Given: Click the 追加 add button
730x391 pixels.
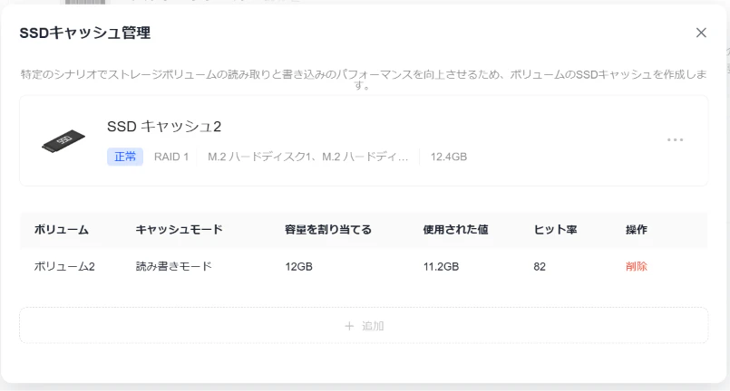Looking at the screenshot, I should (x=364, y=326).
